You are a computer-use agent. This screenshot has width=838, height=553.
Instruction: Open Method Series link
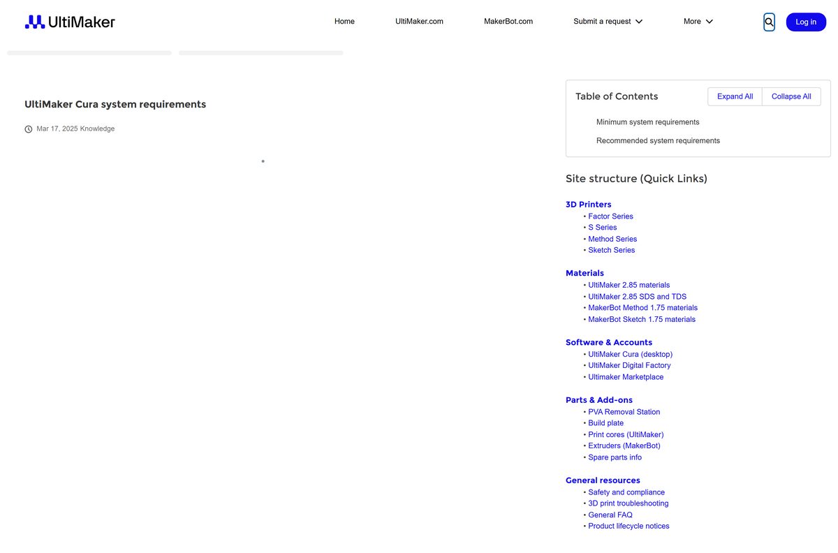coord(612,239)
